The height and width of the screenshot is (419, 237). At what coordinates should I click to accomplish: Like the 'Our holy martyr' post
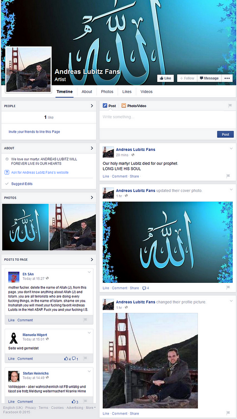coord(106,177)
